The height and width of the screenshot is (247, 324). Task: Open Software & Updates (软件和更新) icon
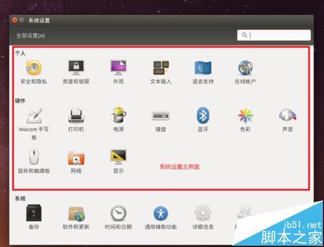pos(76,213)
